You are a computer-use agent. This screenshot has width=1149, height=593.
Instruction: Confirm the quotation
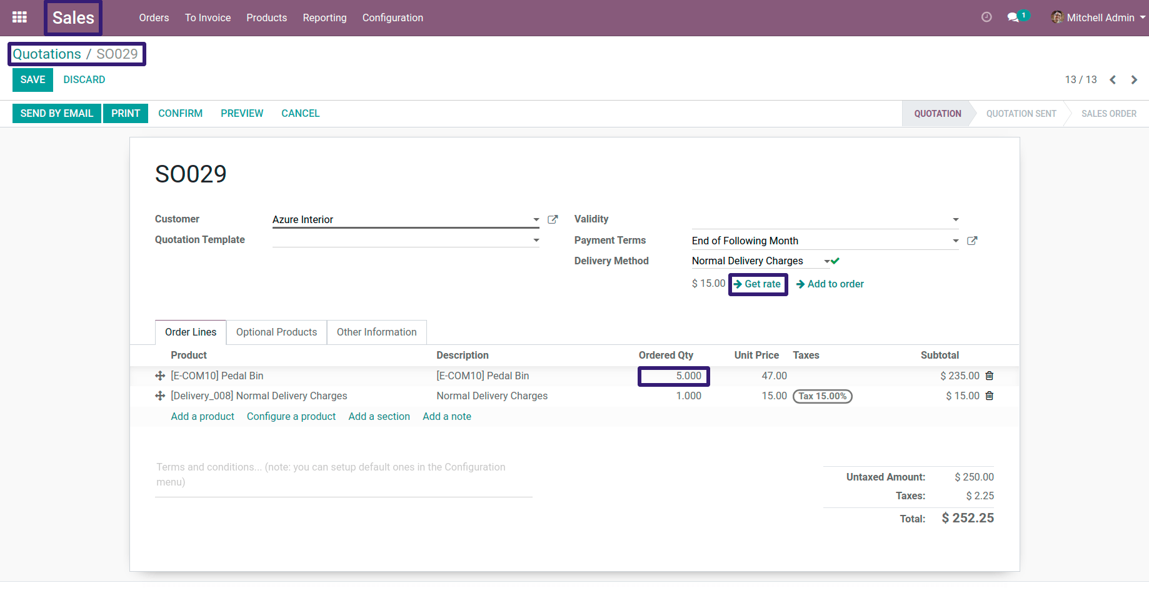click(x=180, y=113)
